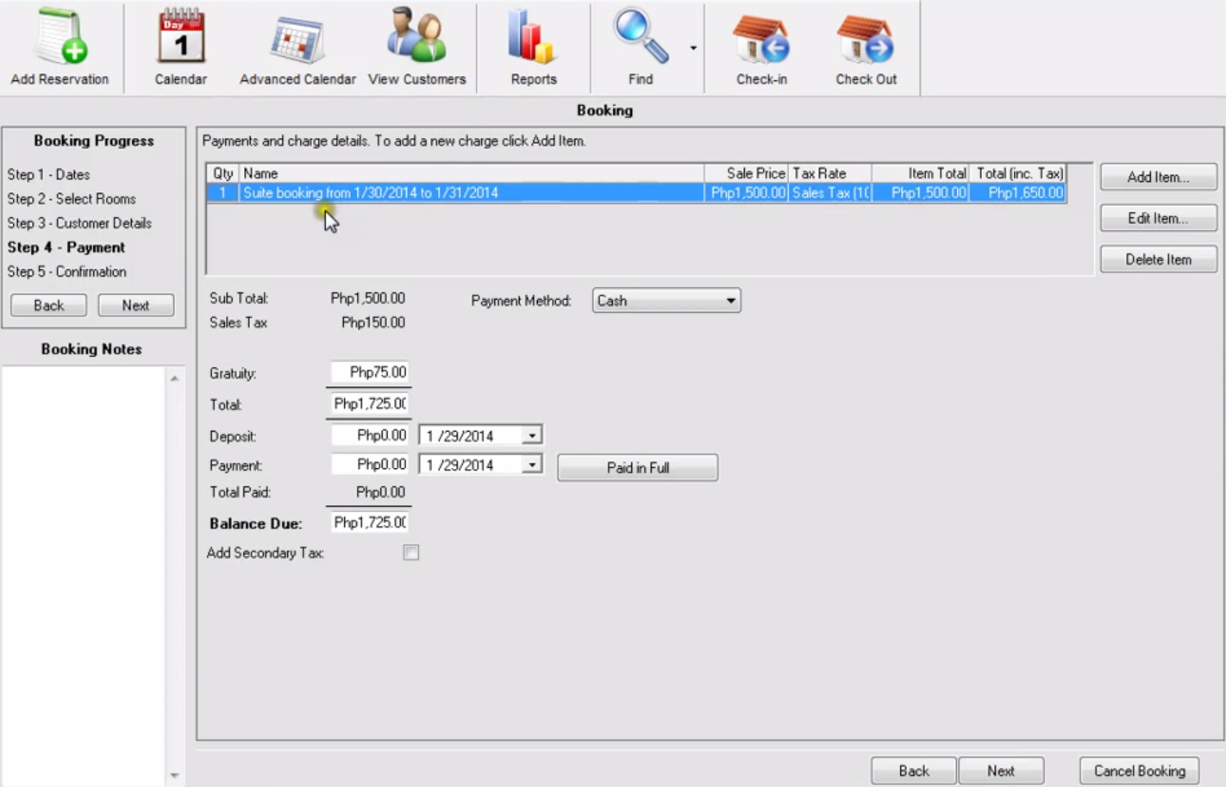
Task: Click the Paid in Full button
Action: point(637,467)
